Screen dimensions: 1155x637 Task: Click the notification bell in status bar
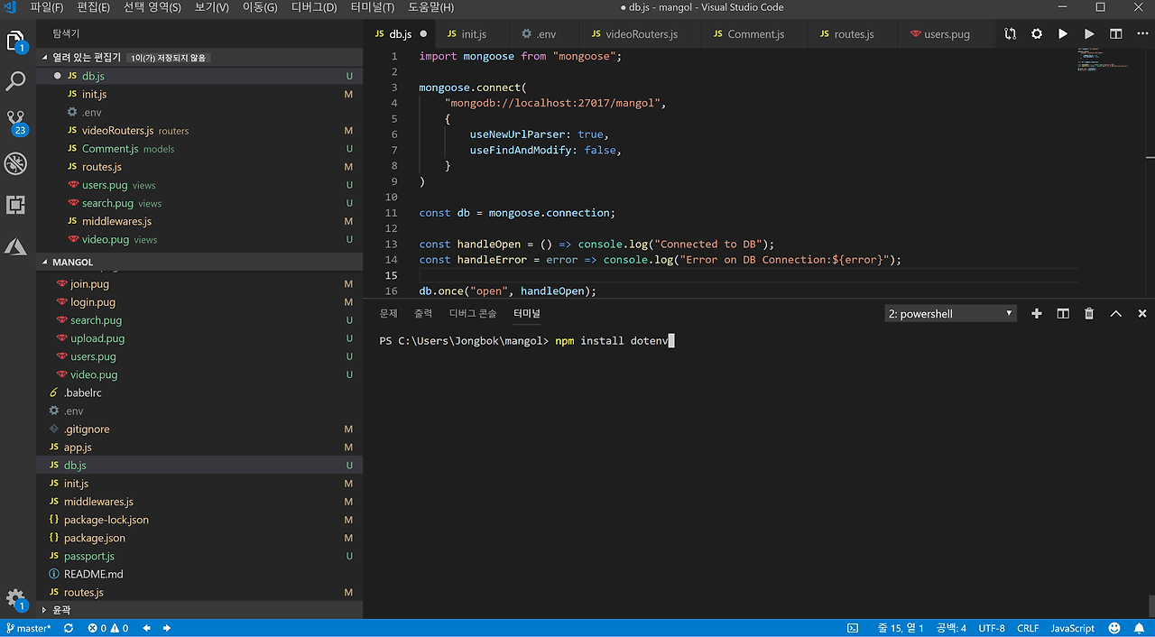point(1140,628)
